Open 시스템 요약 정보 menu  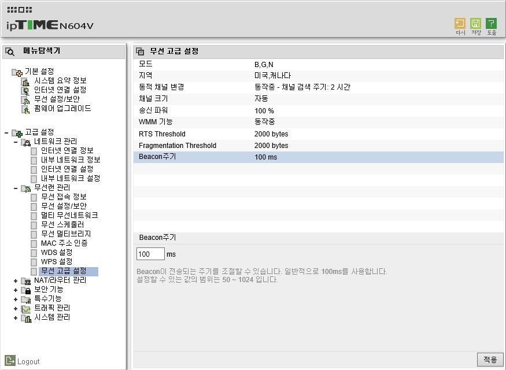(x=60, y=80)
